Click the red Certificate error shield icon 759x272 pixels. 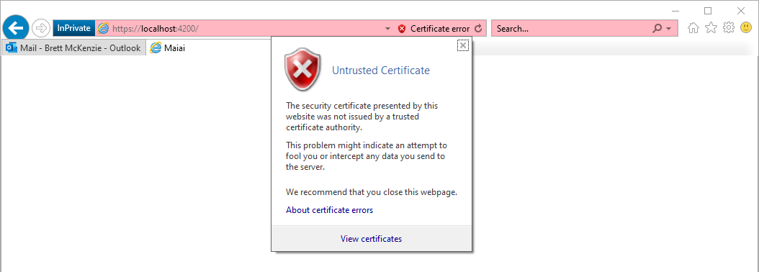click(x=402, y=29)
